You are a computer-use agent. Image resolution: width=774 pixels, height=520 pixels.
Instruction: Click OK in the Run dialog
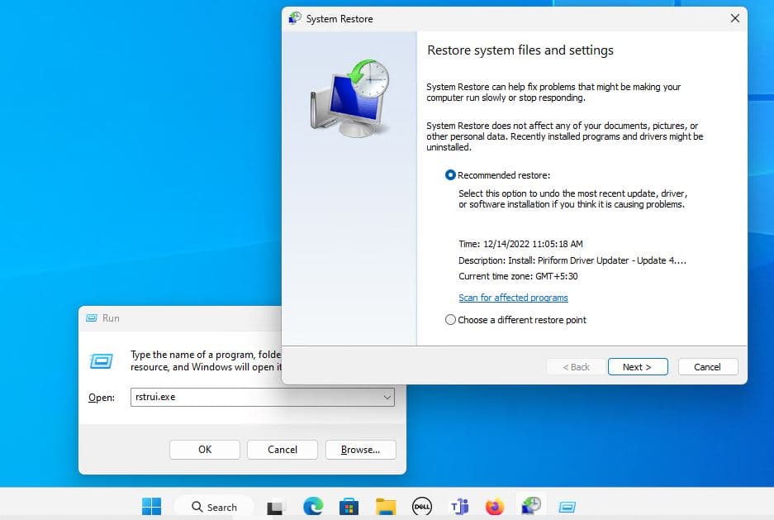click(x=205, y=450)
